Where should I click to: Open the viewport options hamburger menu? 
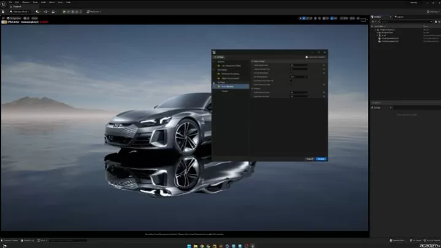point(4,18)
